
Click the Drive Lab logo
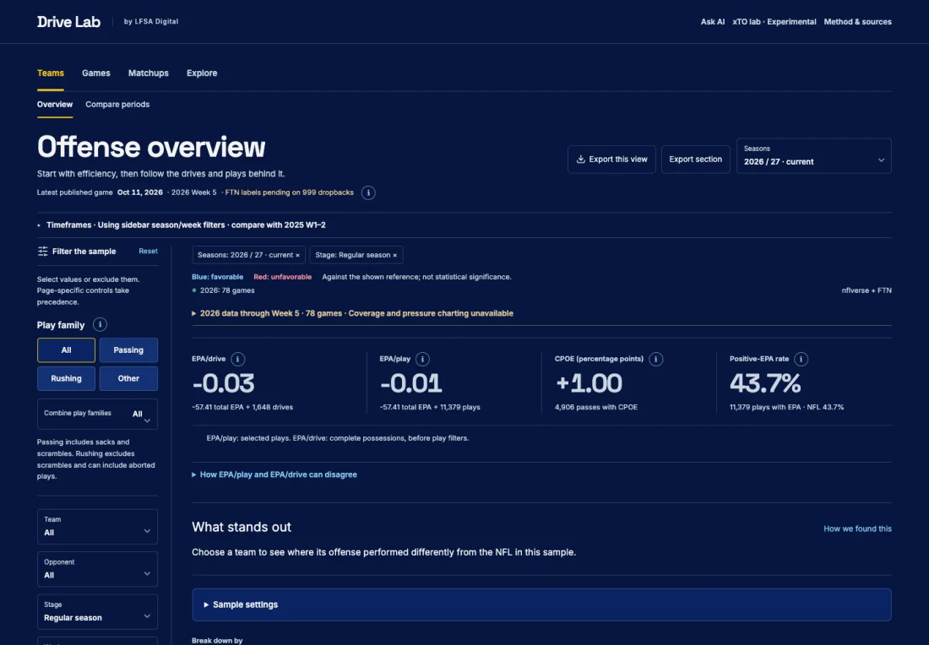[x=68, y=22]
